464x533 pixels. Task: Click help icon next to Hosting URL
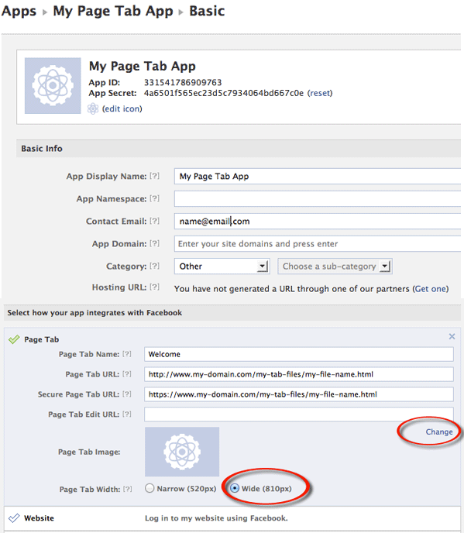155,287
